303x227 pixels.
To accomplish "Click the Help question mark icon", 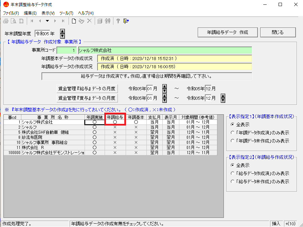I will click(x=118, y=21).
